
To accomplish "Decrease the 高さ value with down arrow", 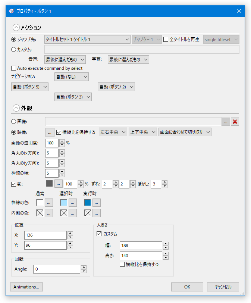I will pyautogui.click(x=166, y=258).
